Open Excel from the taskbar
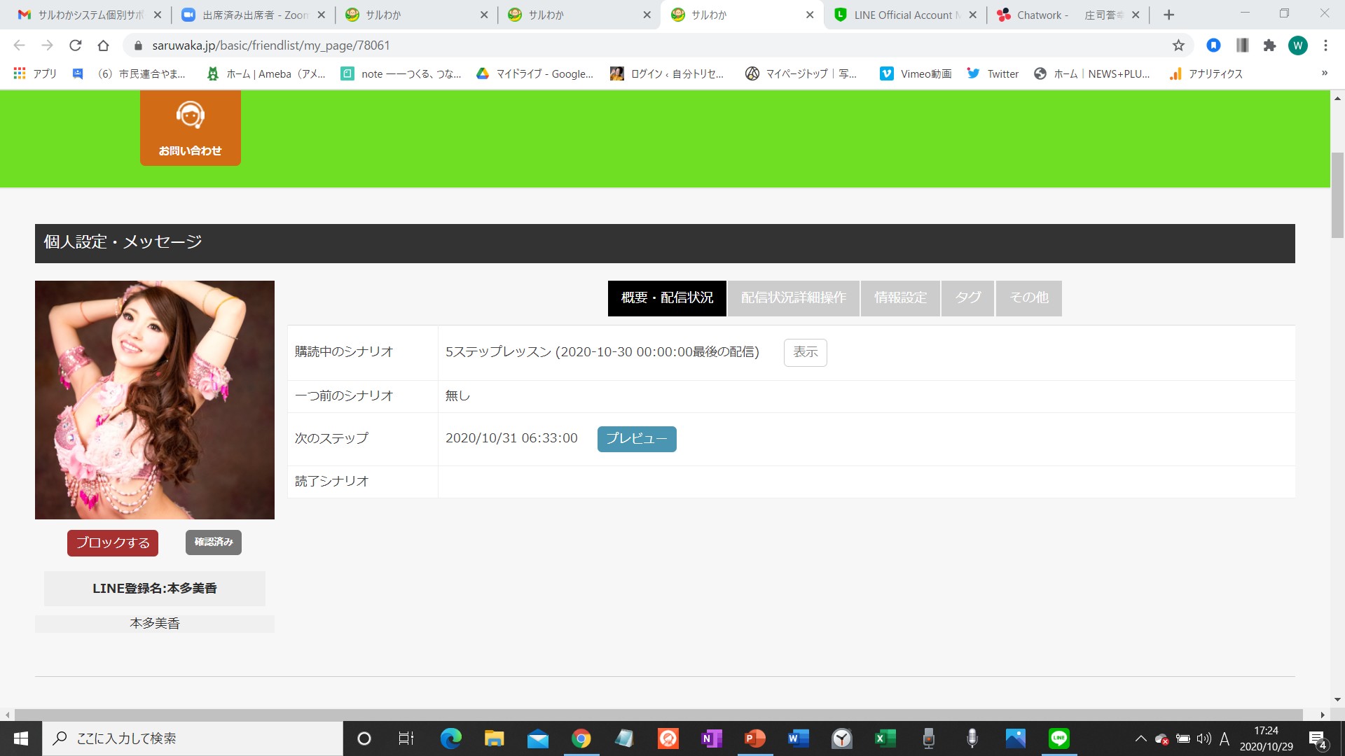This screenshot has width=1345, height=756. tap(885, 738)
